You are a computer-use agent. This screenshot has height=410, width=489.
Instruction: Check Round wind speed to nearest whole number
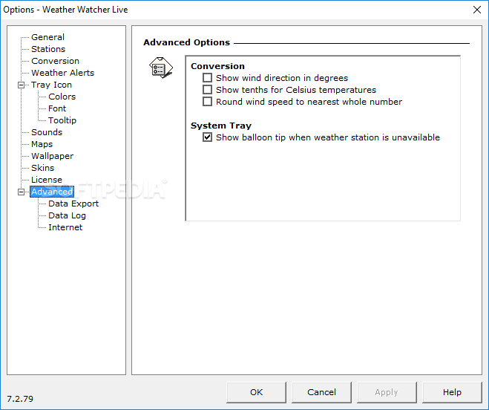pyautogui.click(x=207, y=102)
